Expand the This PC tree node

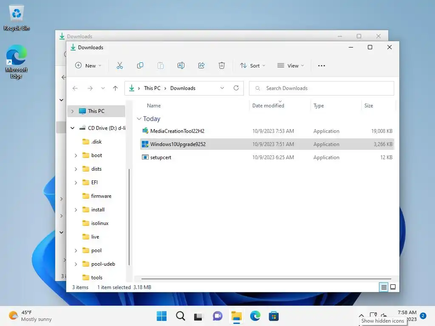coord(72,111)
